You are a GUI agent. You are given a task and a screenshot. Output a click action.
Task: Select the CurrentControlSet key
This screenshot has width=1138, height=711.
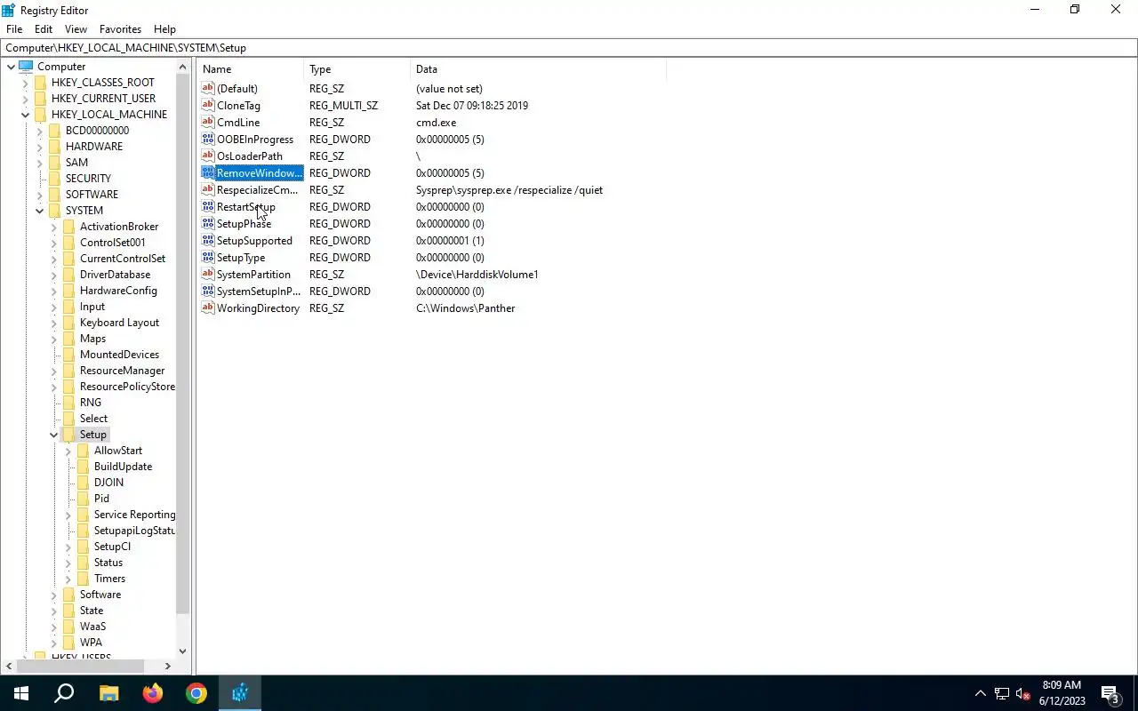point(123,259)
